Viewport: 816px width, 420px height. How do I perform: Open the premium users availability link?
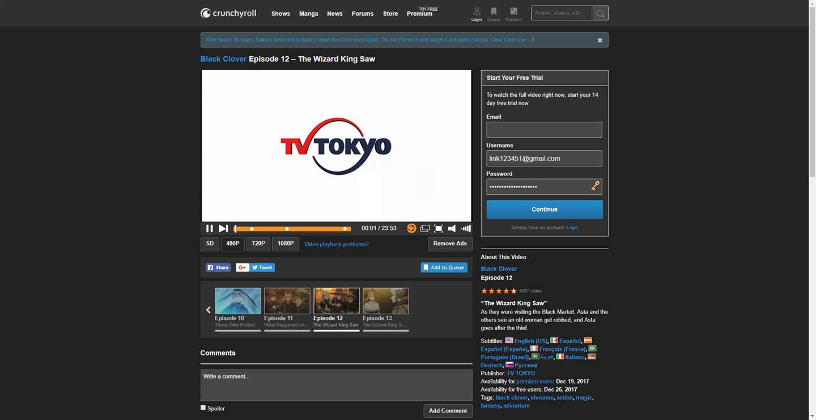(535, 382)
